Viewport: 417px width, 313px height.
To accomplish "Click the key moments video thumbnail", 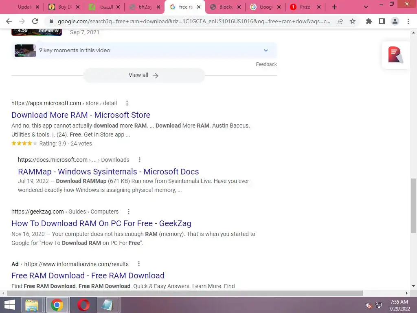I will [25, 50].
